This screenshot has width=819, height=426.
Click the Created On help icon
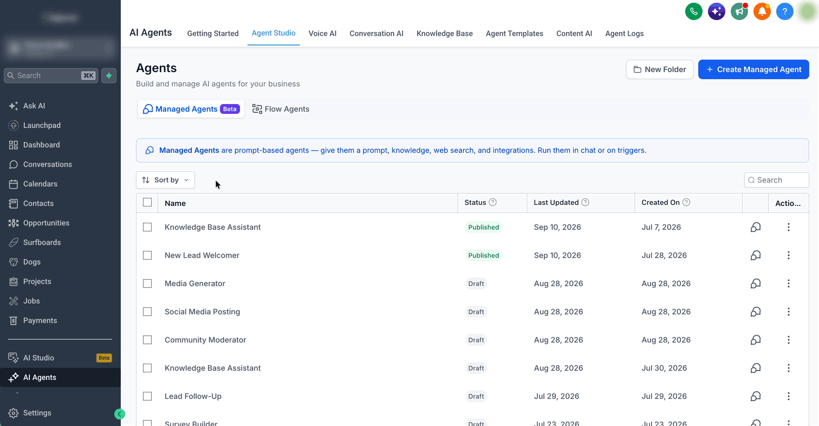coord(686,202)
